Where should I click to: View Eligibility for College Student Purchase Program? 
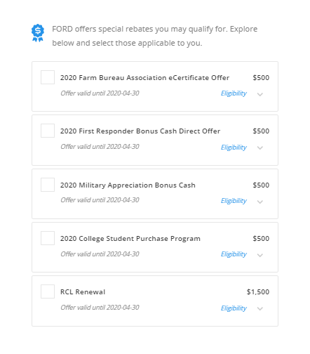(234, 254)
